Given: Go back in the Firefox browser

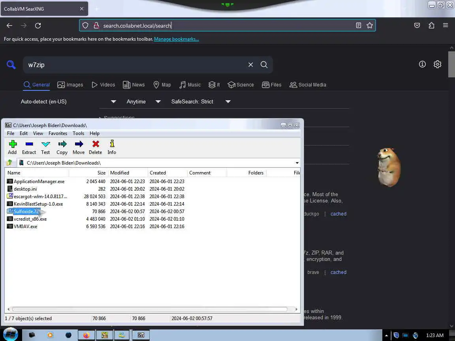Looking at the screenshot, I should point(9,26).
